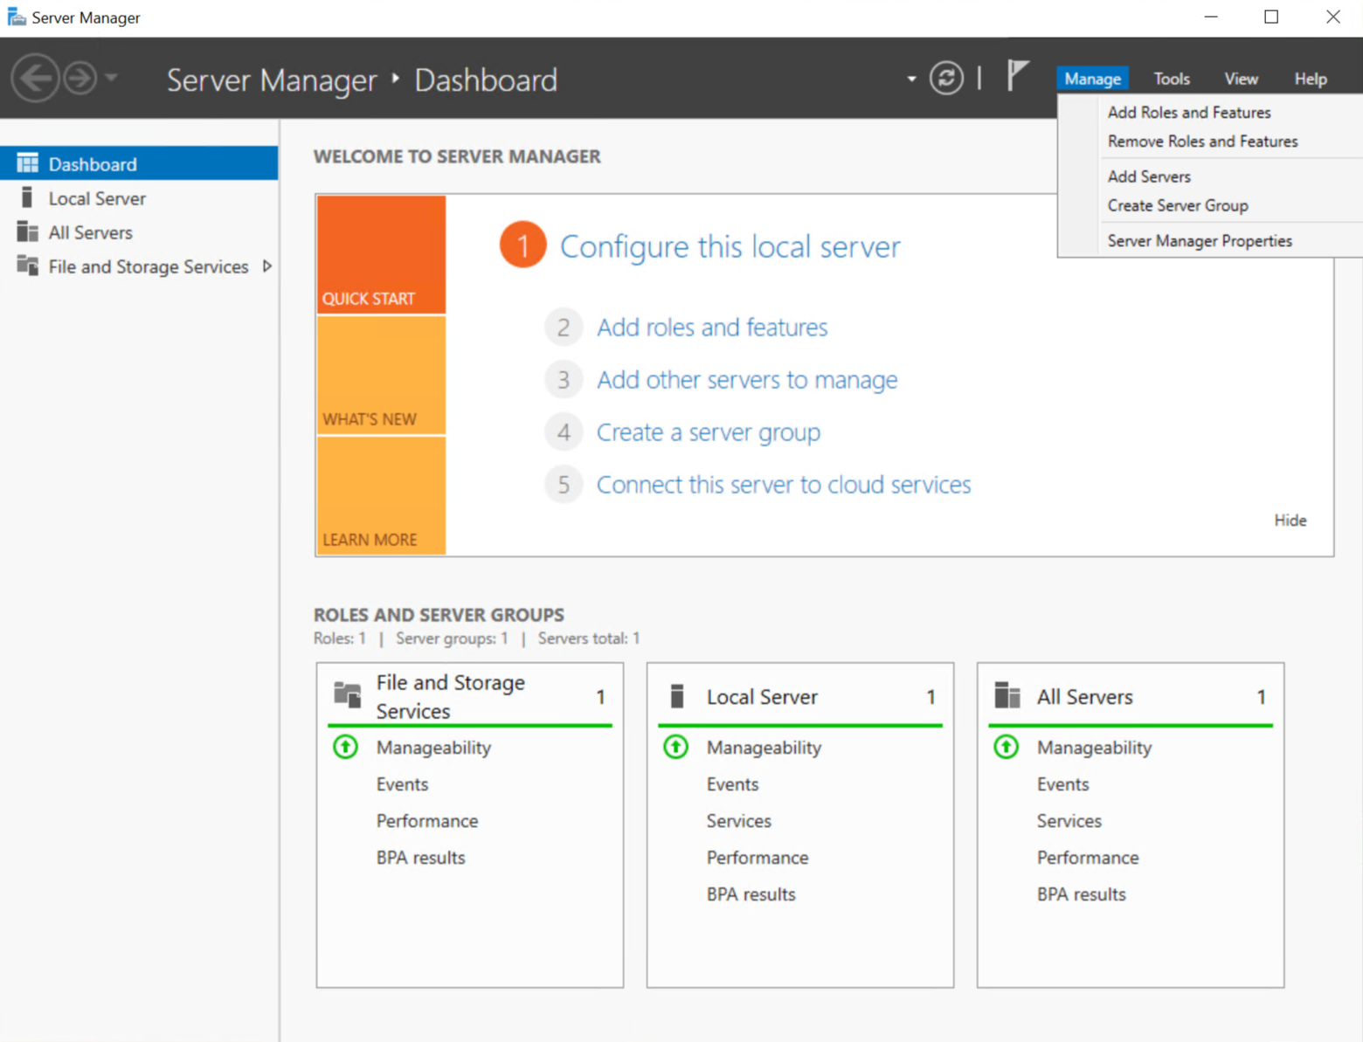Select the LEARN MORE tile
Screen dimensions: 1363x1042
[381, 495]
